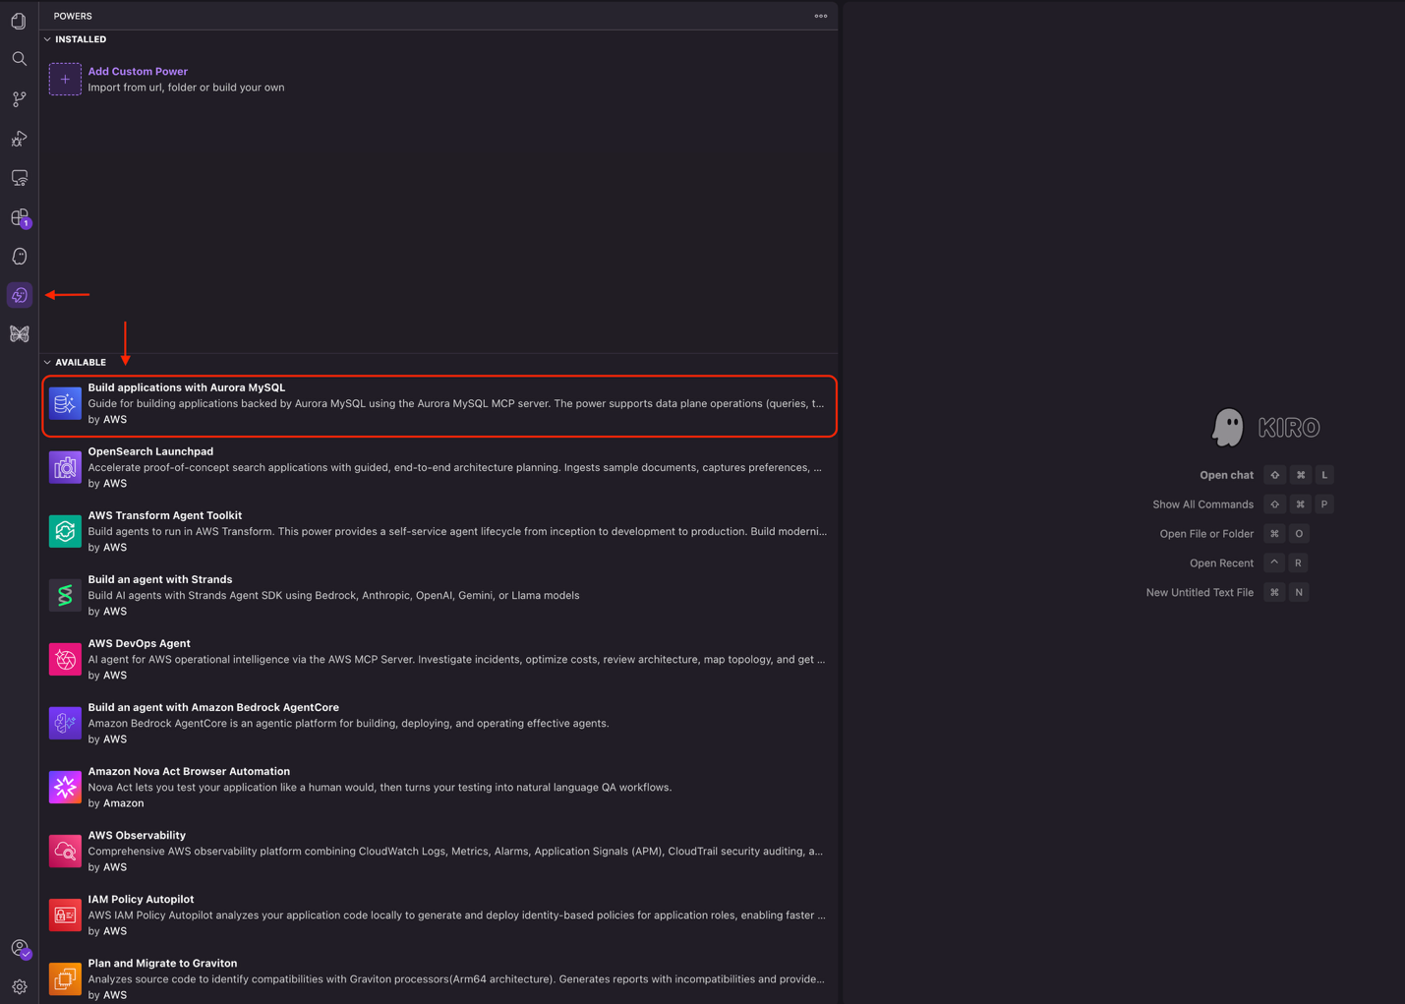
Task: Click Open File or Folder label
Action: click(1206, 534)
